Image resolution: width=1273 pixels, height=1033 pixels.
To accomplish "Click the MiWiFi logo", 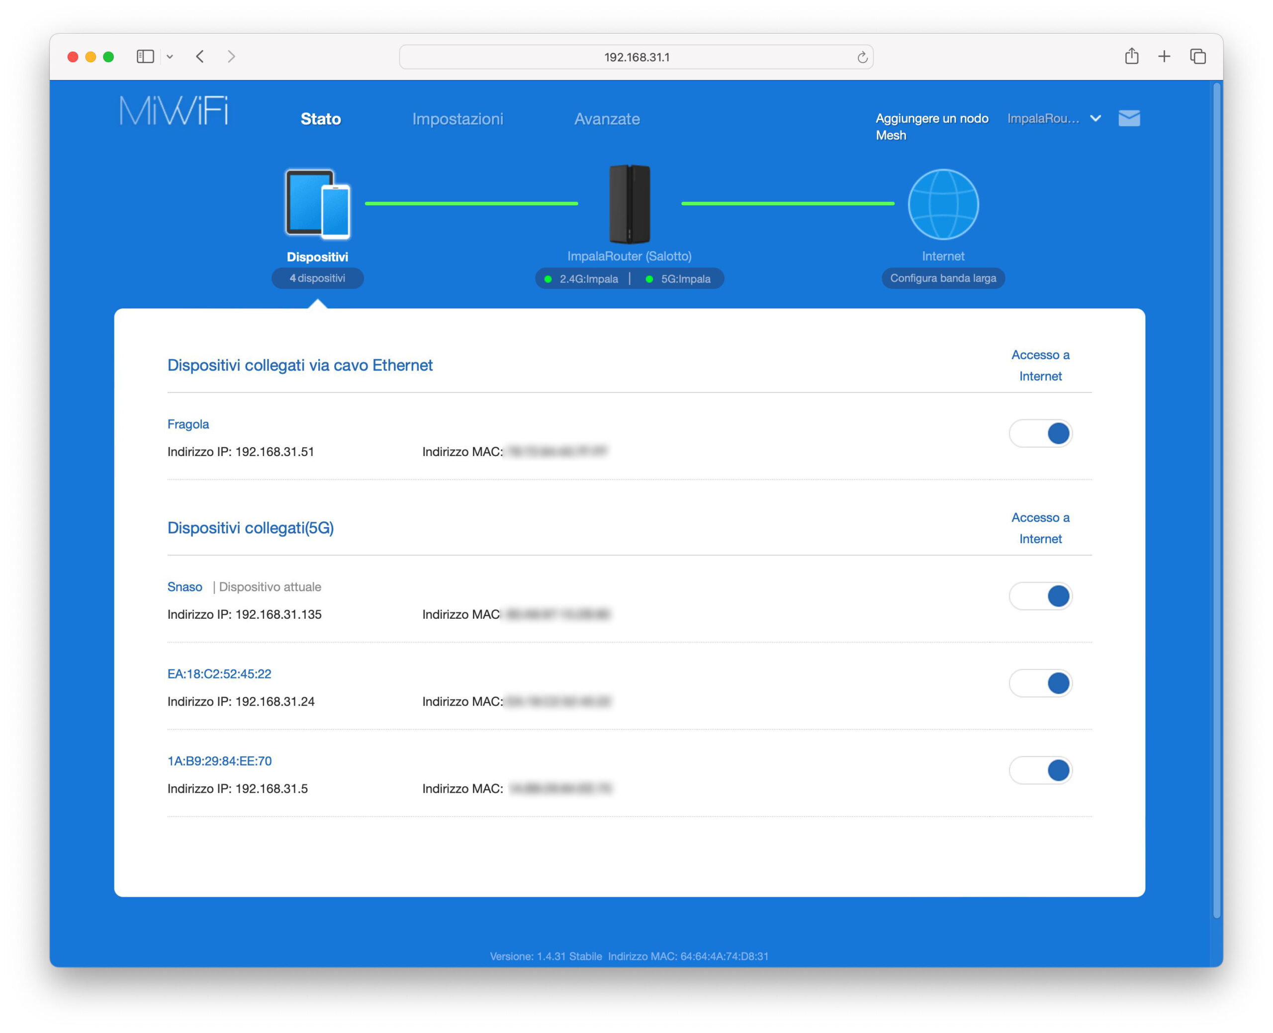I will tap(174, 111).
